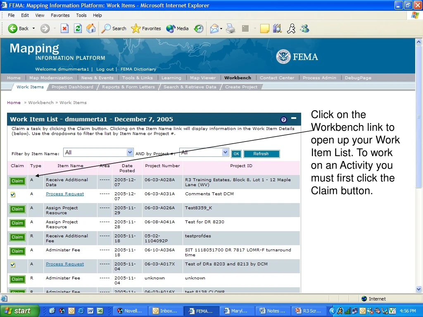
Task: Stop page loading with the red X icon
Action: 64,28
